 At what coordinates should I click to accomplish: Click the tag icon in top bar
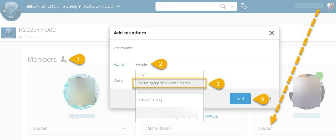click(x=244, y=7)
